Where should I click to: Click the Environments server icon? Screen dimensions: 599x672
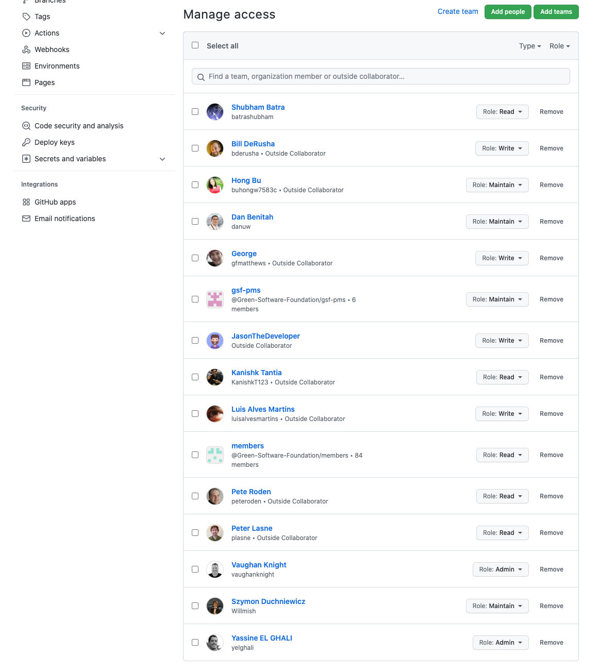[x=26, y=66]
